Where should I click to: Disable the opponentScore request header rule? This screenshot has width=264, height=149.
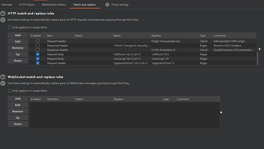38,63
